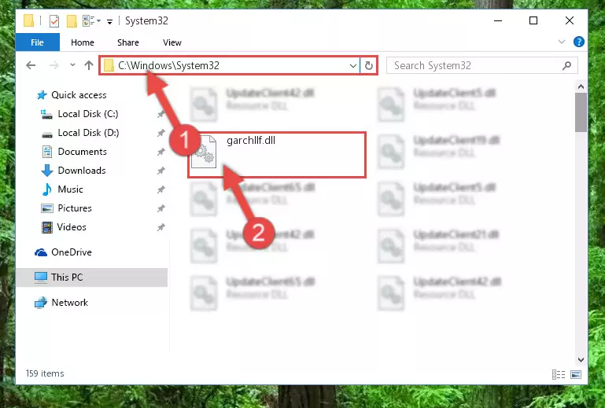Select Quick access in navigation pane

(79, 95)
